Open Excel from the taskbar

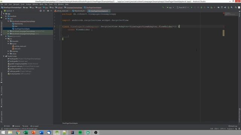26,132
